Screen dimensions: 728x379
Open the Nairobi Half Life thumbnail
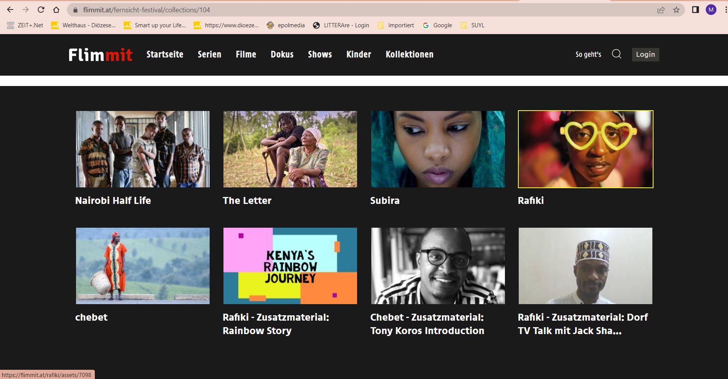click(143, 149)
